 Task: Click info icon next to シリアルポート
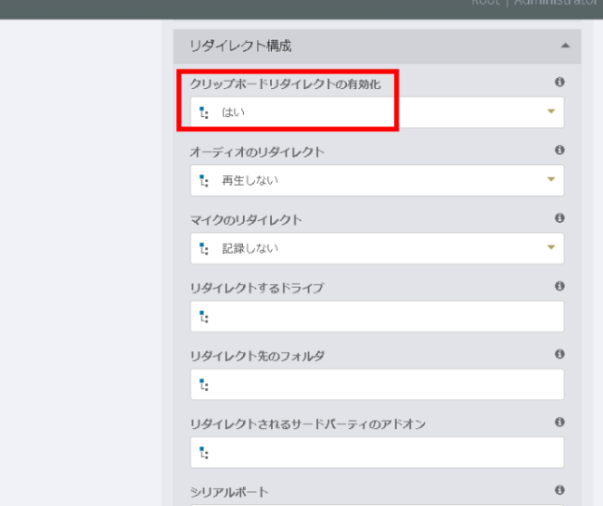click(559, 490)
